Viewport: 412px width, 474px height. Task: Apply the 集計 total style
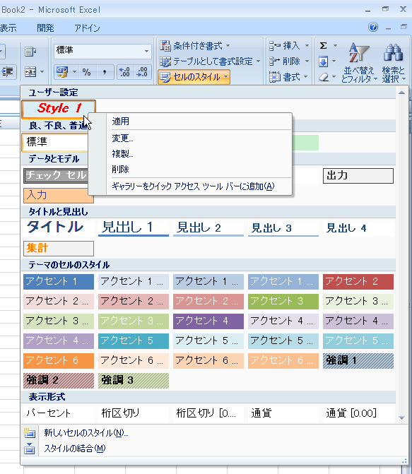tap(59, 249)
